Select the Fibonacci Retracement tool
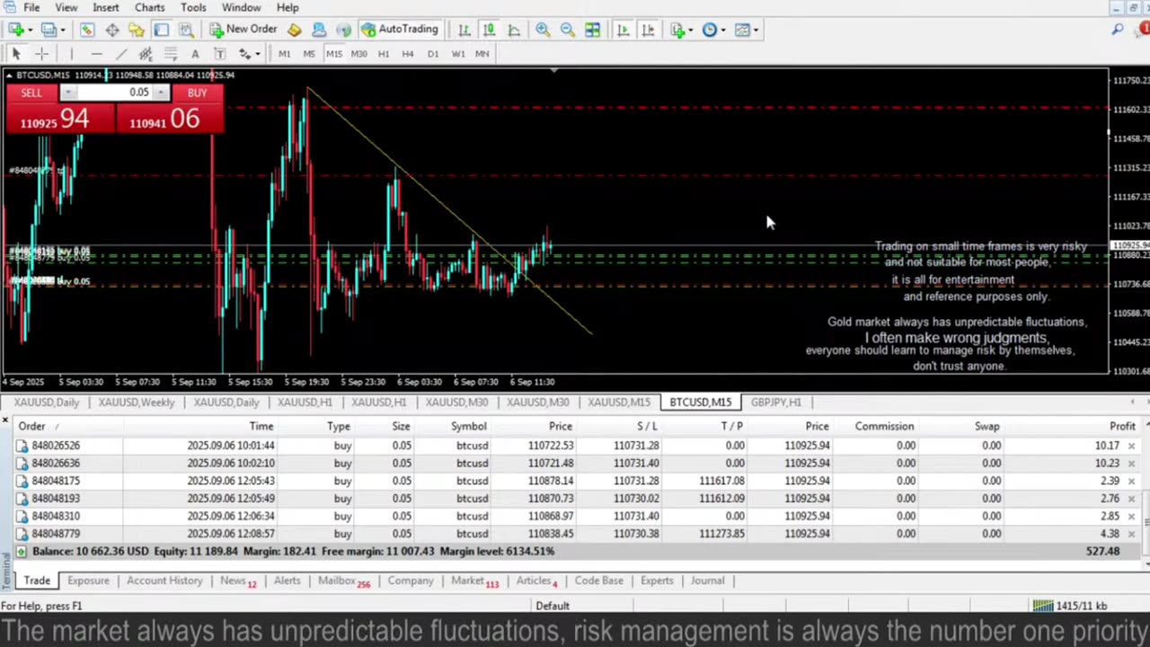 click(170, 54)
